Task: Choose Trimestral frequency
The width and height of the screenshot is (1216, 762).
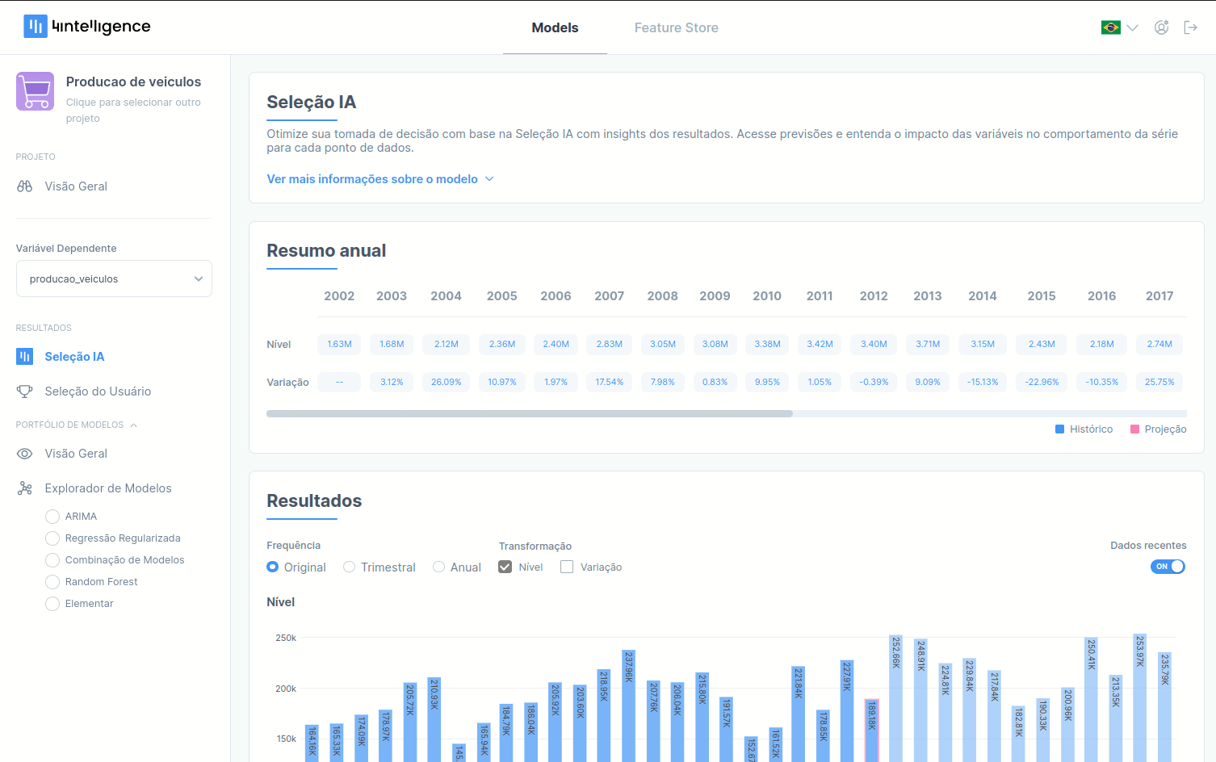Action: pyautogui.click(x=350, y=567)
